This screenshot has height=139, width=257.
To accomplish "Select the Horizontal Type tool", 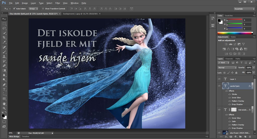I will click(x=4, y=89).
